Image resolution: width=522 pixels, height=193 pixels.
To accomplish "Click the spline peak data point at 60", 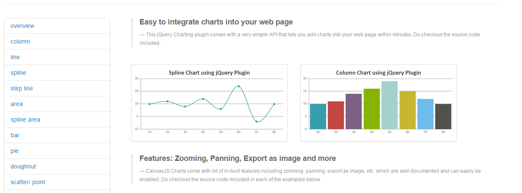I will click(239, 86).
